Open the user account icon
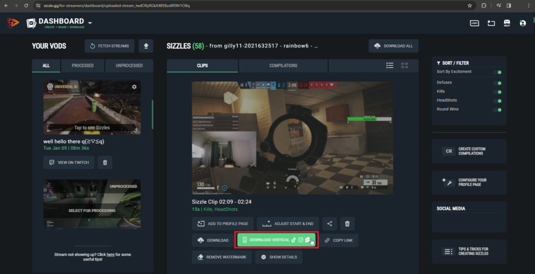535x274 pixels. pos(522,23)
